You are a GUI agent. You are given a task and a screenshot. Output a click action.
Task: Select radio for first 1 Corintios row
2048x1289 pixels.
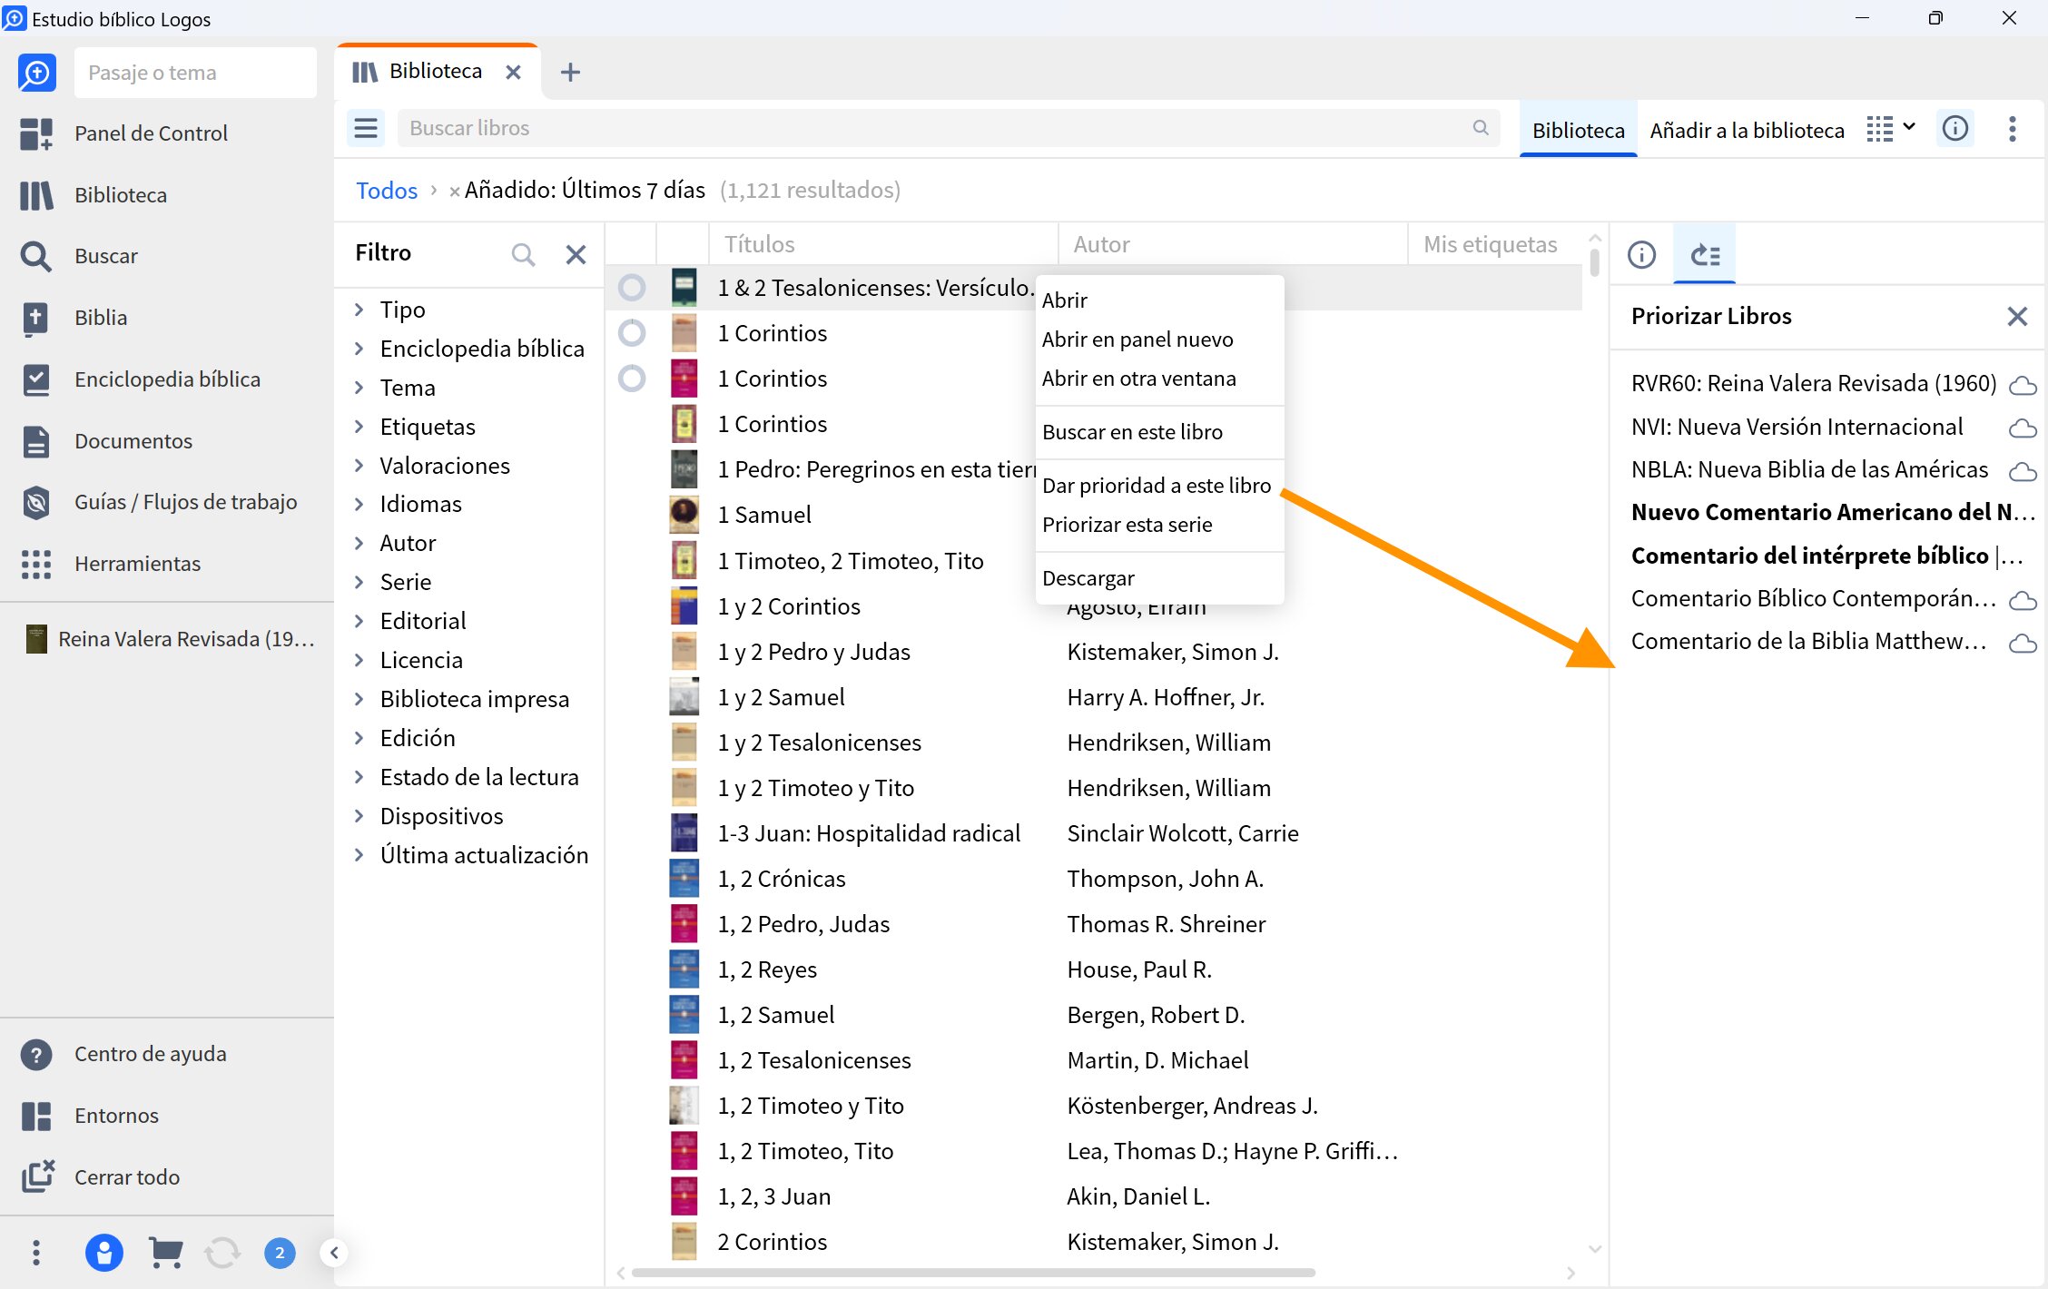click(632, 333)
